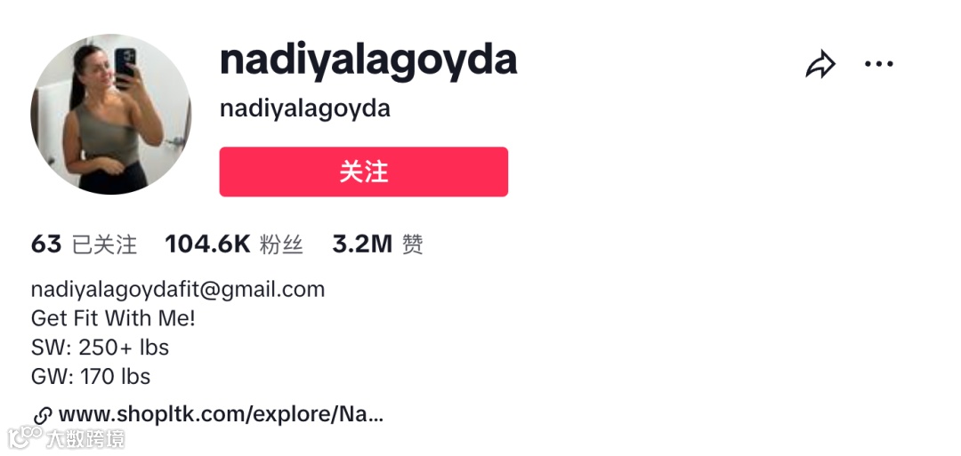Click the Get Fit With Me! bio line
The image size is (961, 456).
click(x=113, y=318)
